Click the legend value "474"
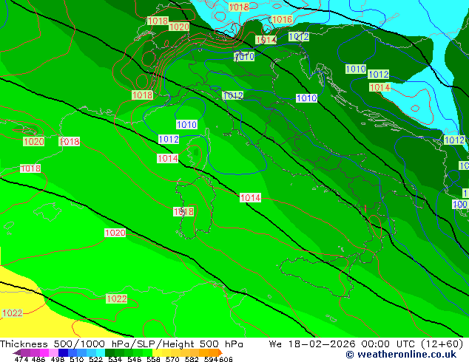The image size is (469, 362). point(21,359)
